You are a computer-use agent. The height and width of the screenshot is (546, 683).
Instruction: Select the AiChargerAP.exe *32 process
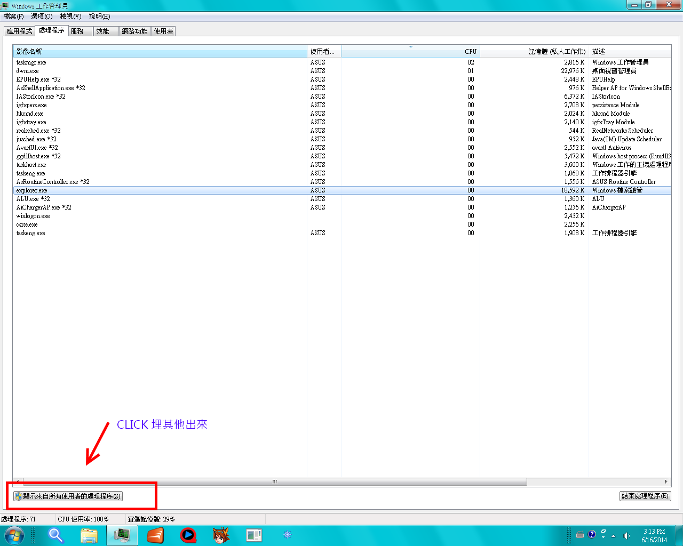coord(342,207)
